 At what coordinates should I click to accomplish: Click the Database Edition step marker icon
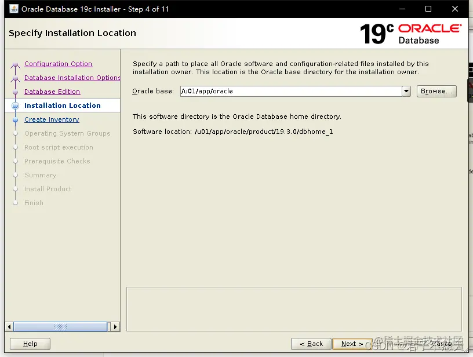16,92
